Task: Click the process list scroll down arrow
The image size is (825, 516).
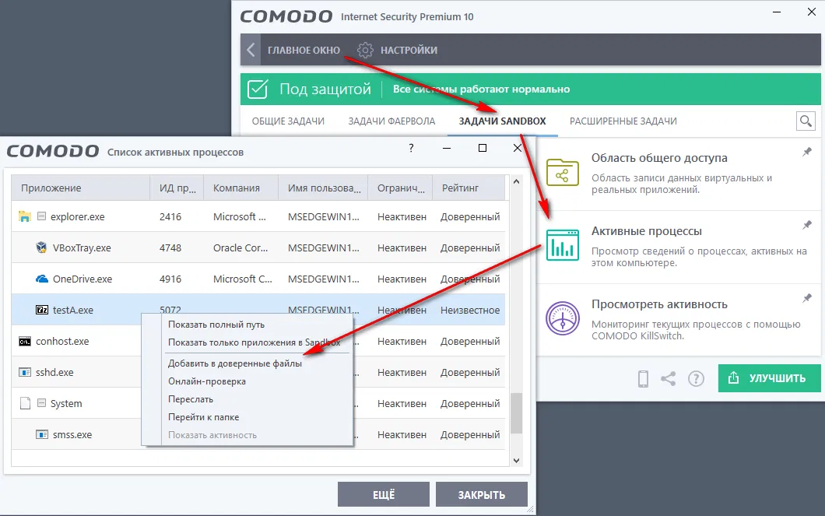Action: [x=516, y=460]
